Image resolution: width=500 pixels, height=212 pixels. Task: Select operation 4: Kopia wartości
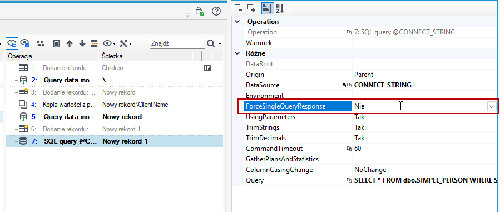[114, 105]
